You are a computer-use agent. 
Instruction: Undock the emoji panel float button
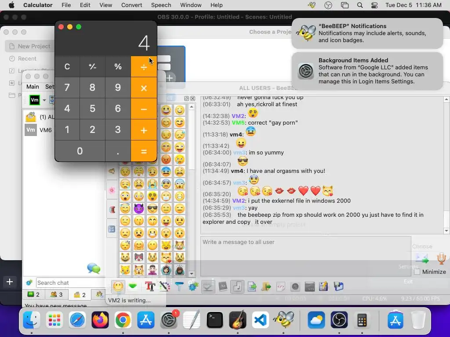186,99
